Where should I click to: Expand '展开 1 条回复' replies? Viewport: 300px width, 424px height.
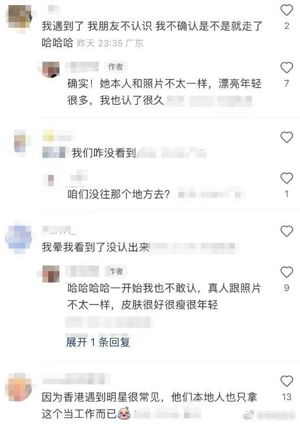pos(98,342)
